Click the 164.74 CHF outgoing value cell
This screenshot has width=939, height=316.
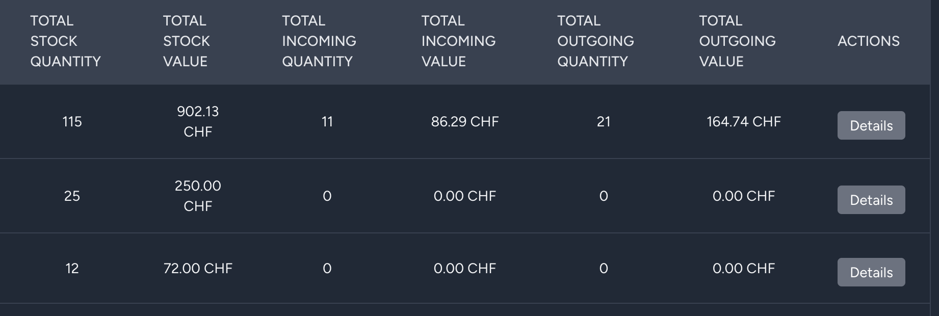[x=743, y=122]
